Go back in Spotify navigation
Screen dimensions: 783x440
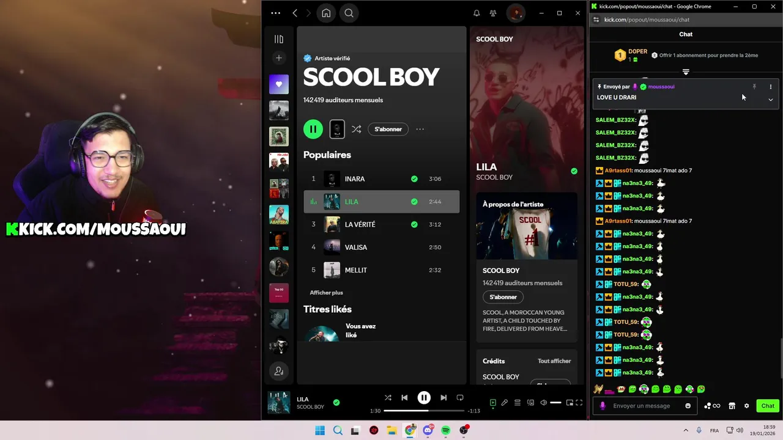295,13
